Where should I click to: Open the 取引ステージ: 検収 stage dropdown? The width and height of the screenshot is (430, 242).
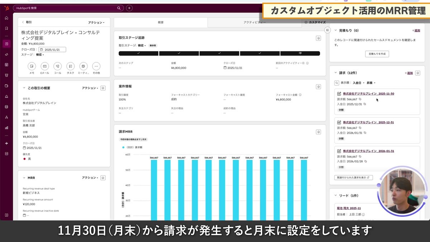point(140,46)
